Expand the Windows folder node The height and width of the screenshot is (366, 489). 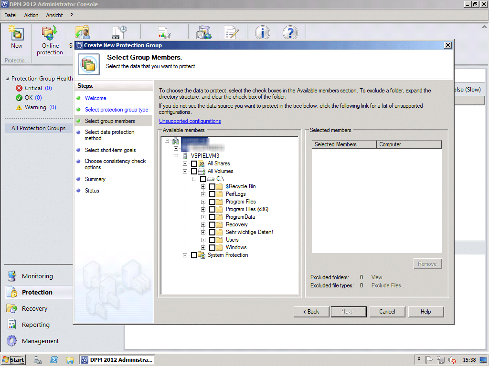pyautogui.click(x=203, y=247)
